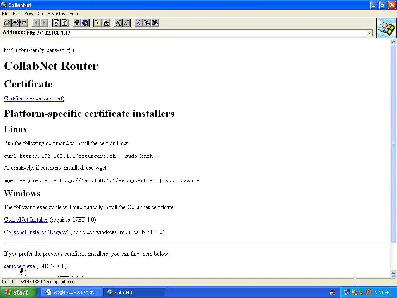The height and width of the screenshot is (298, 397).
Task: Open the View menu
Action: click(29, 14)
